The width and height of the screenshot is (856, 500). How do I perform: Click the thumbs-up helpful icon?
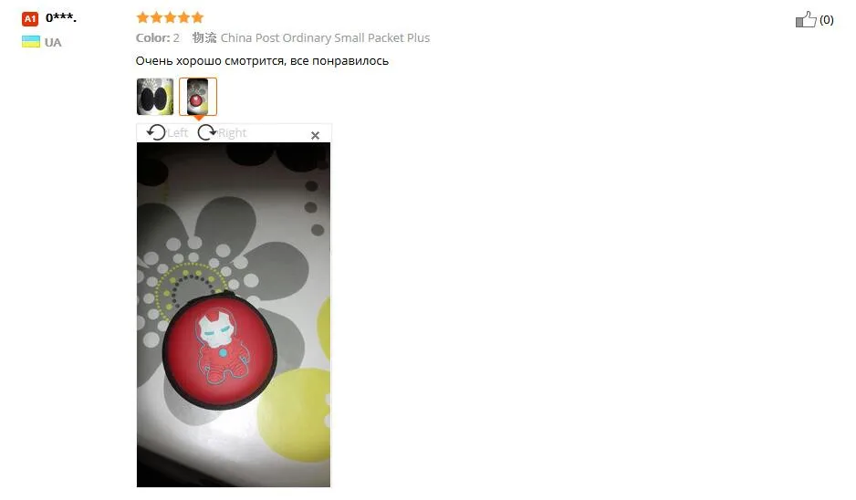coord(806,20)
